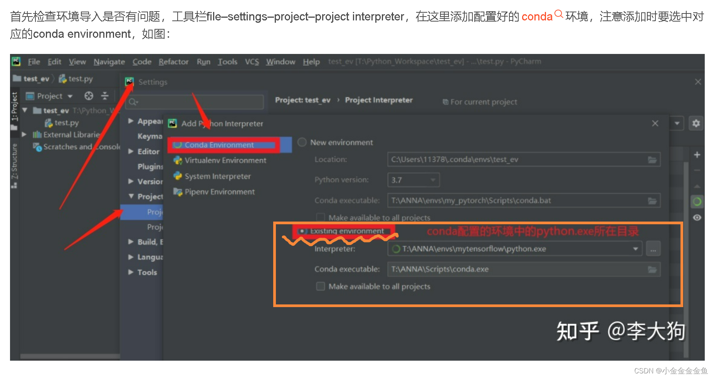Open the View menu

77,62
